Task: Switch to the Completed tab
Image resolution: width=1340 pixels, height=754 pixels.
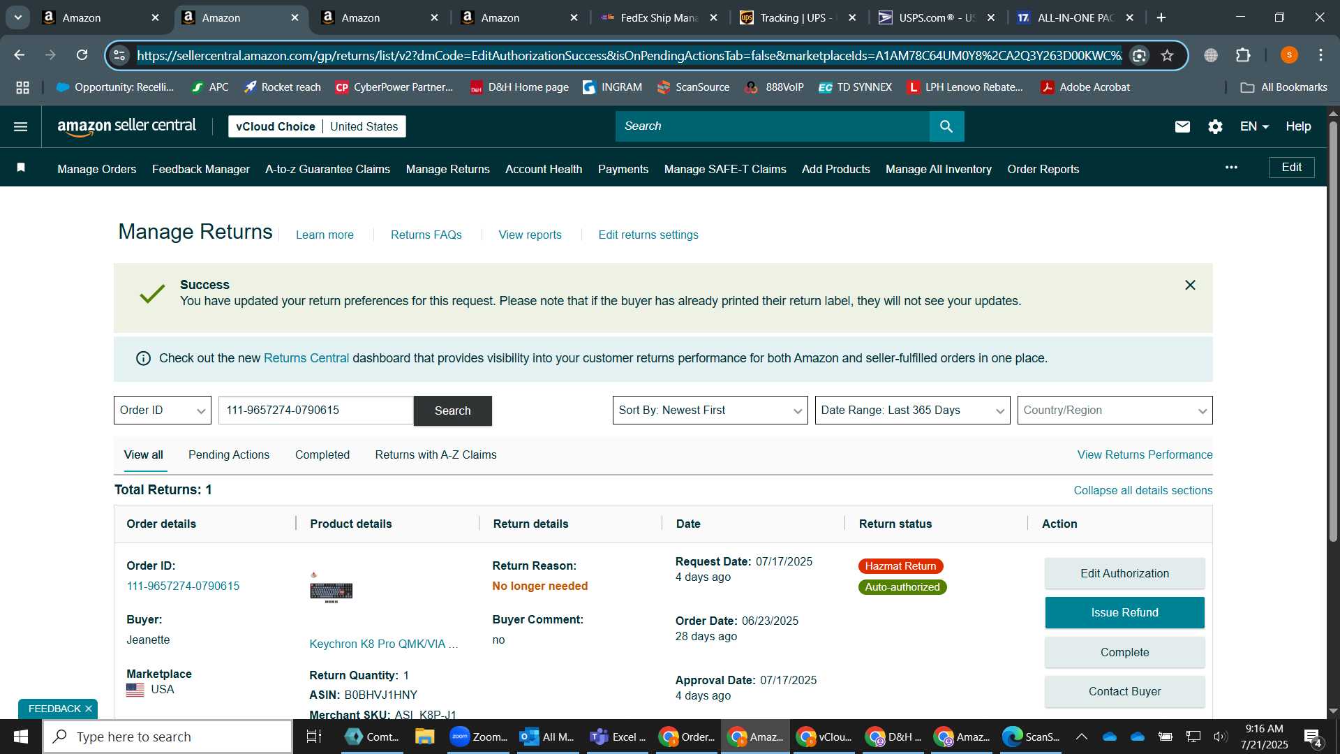Action: coord(322,454)
